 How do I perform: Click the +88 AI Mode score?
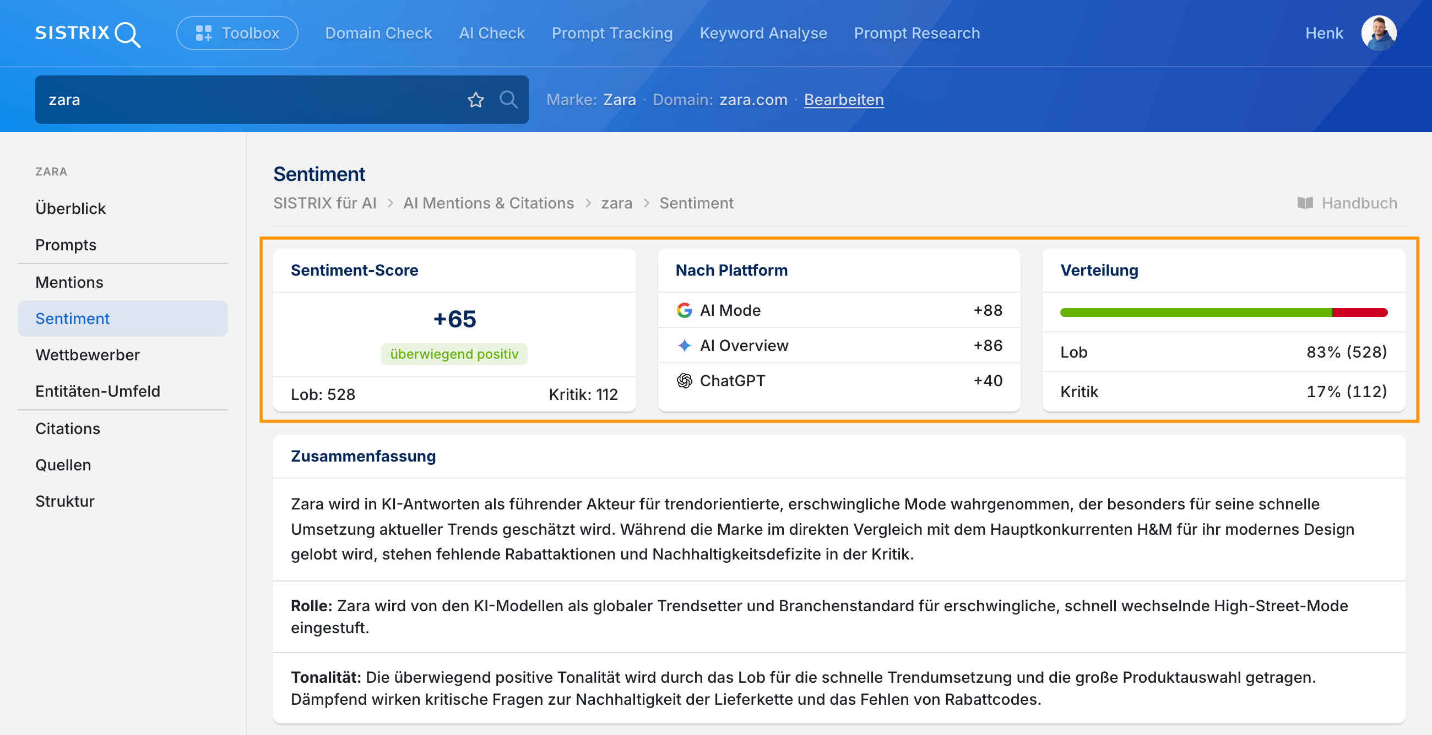pyautogui.click(x=988, y=310)
